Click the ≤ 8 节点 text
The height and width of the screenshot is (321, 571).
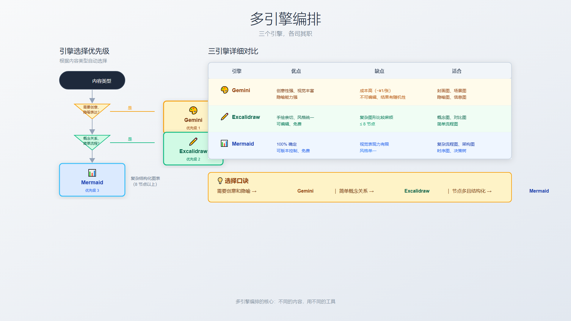click(368, 124)
